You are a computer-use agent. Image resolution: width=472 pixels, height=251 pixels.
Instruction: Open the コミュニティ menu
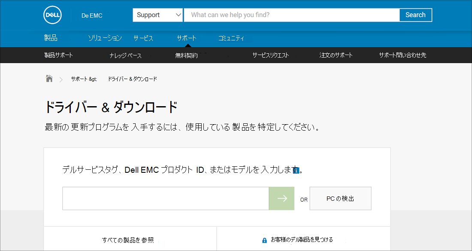click(x=231, y=38)
